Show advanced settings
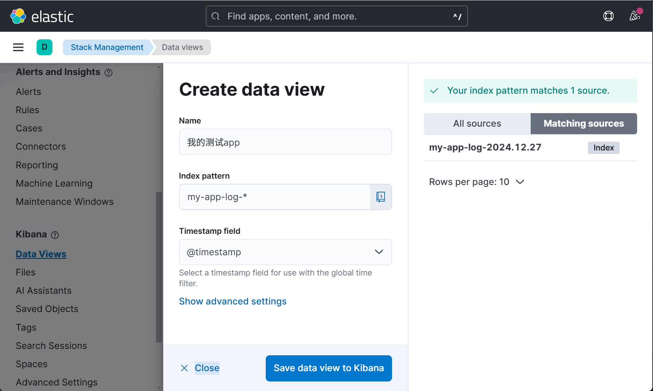The image size is (653, 391). (x=233, y=301)
